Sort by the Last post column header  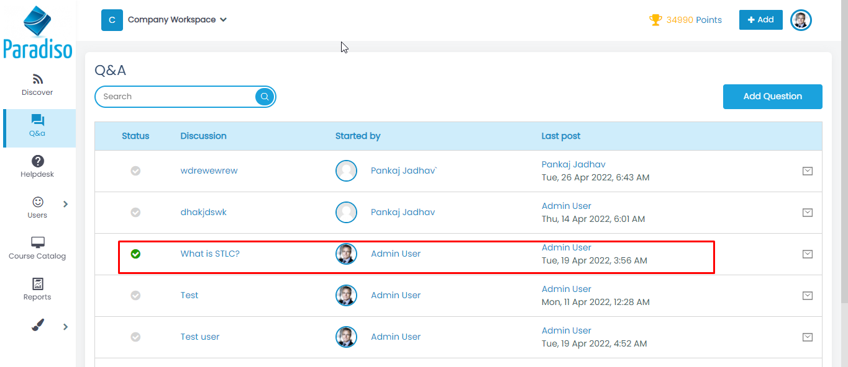tap(560, 136)
